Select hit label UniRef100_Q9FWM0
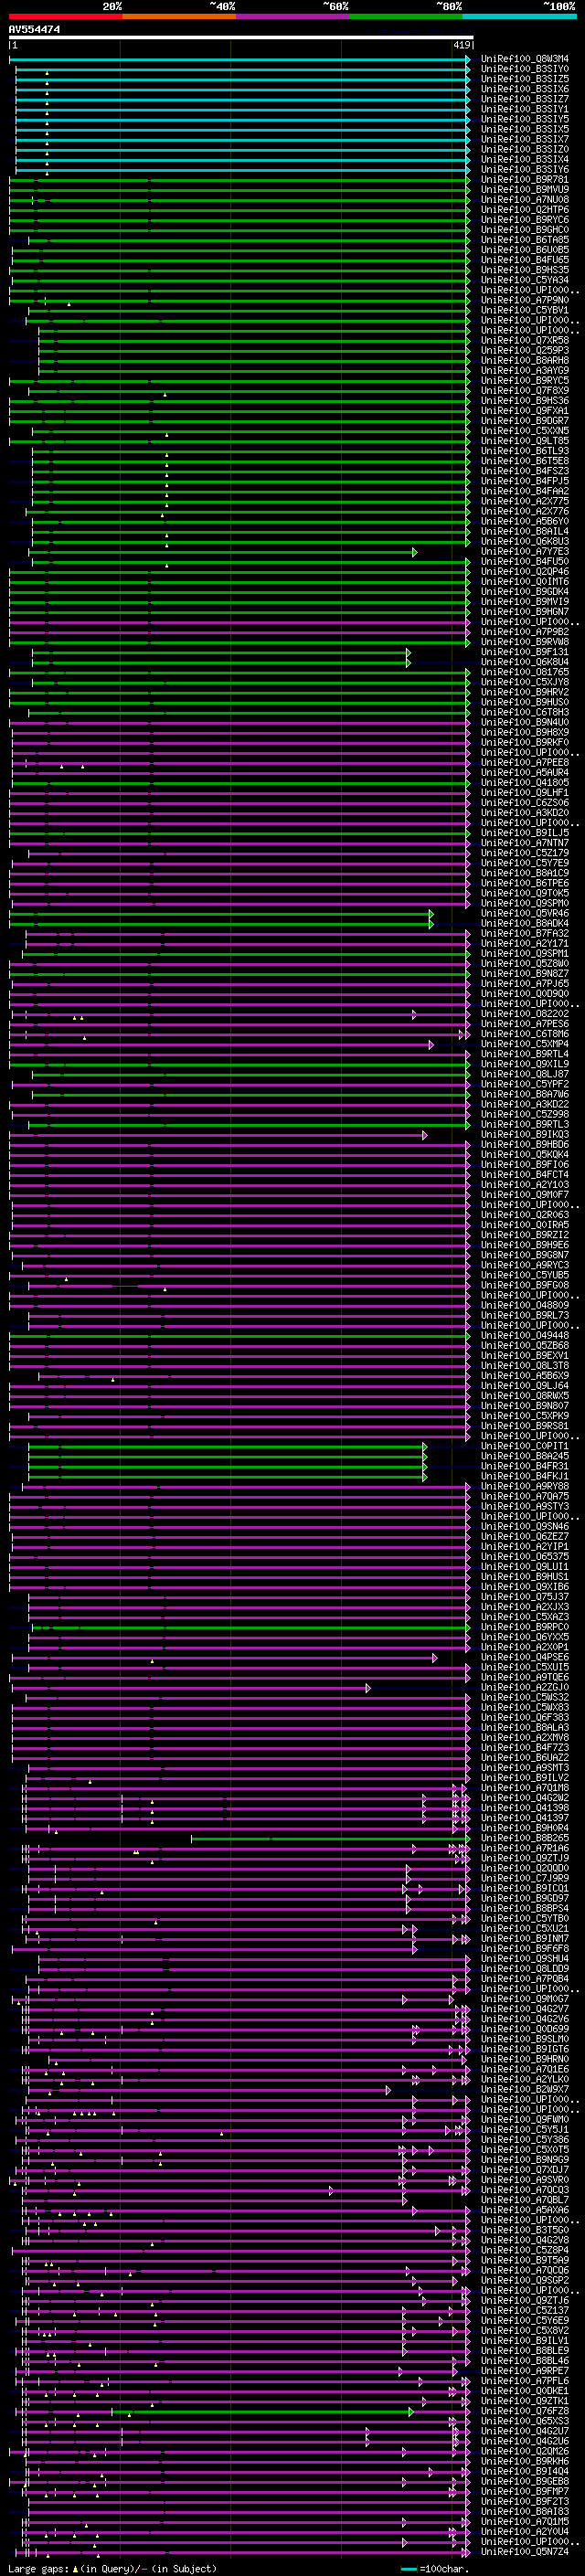 (x=525, y=2120)
